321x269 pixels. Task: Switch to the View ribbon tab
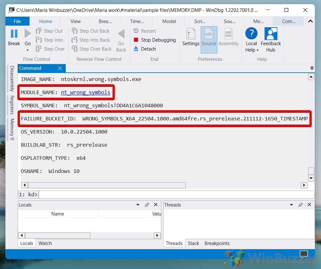(x=76, y=21)
